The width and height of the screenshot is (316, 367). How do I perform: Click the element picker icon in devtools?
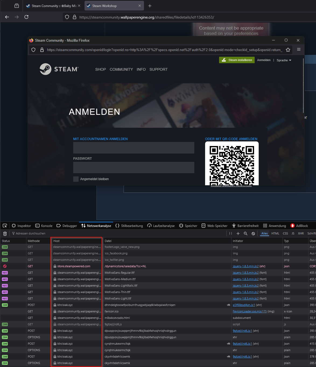(5, 226)
